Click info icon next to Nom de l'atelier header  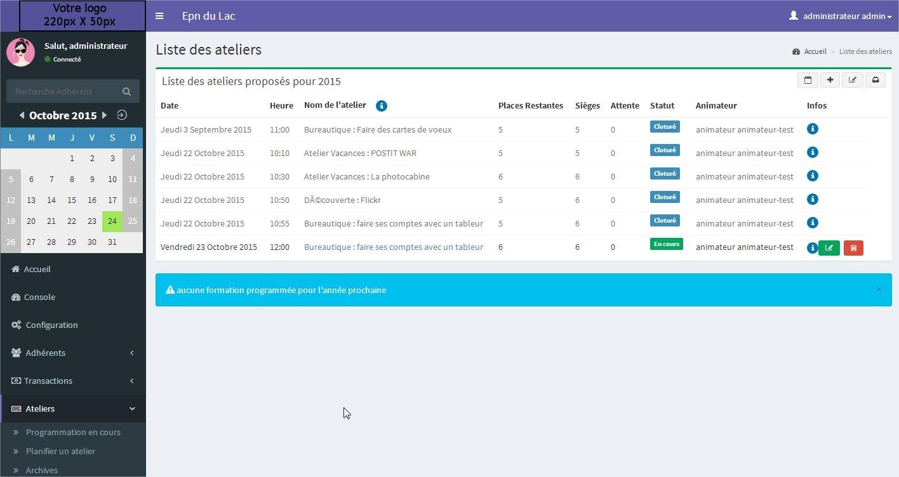[381, 106]
